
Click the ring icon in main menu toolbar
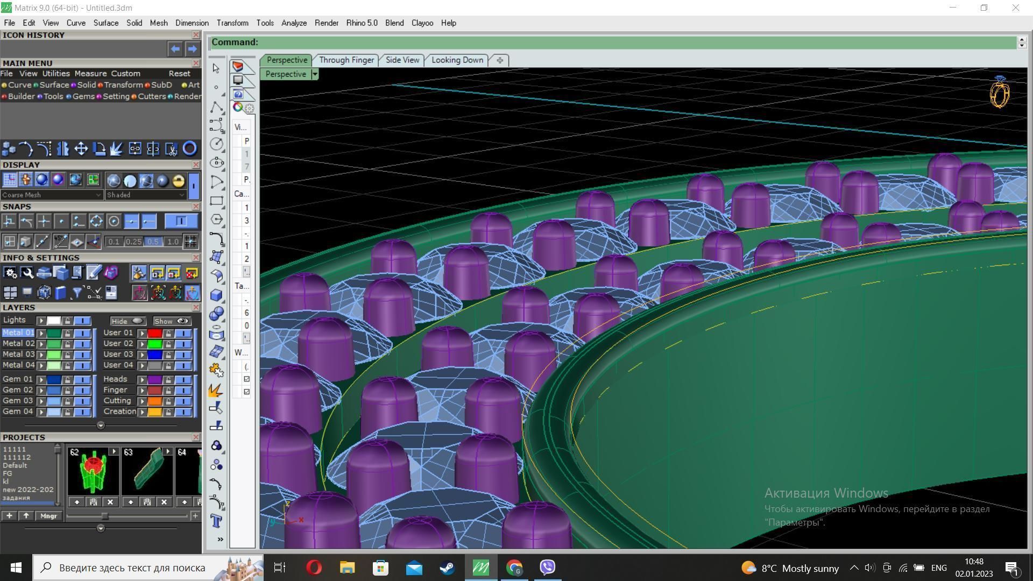(189, 148)
